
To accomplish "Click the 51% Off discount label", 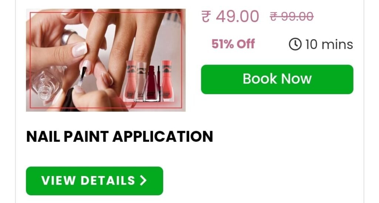I will pos(233,44).
